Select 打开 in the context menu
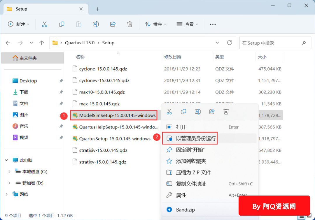The width and height of the screenshot is (315, 220). point(209,127)
